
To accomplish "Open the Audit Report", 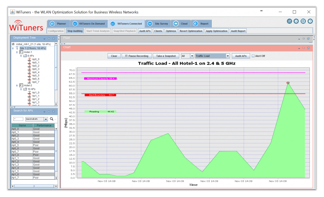I will point(238,31).
